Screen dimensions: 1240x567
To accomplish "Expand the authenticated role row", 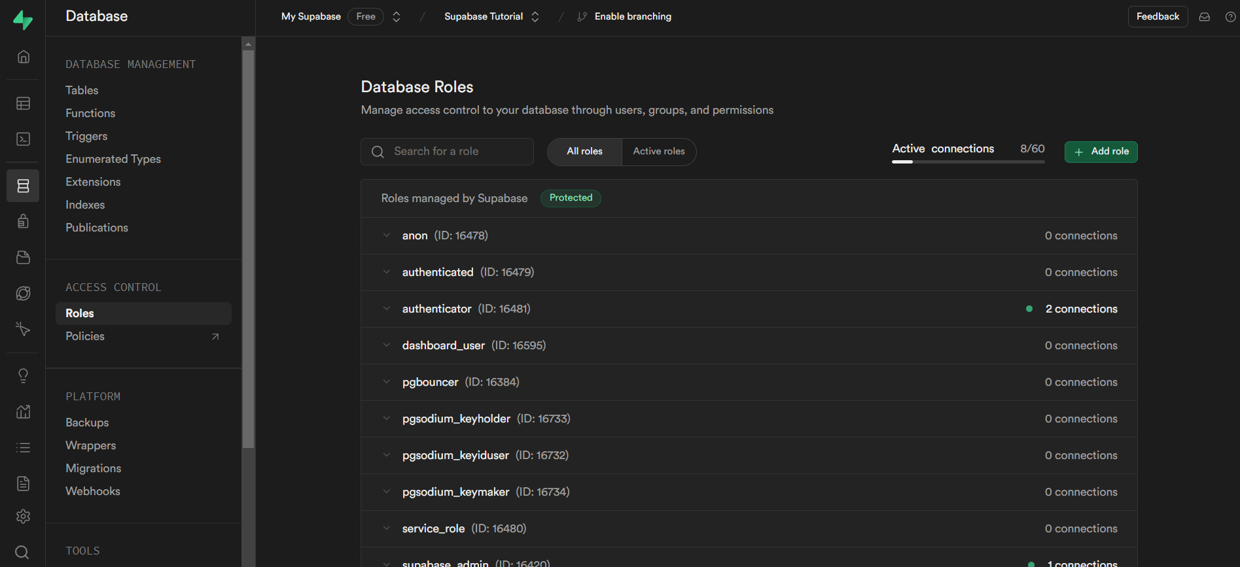I will [749, 272].
